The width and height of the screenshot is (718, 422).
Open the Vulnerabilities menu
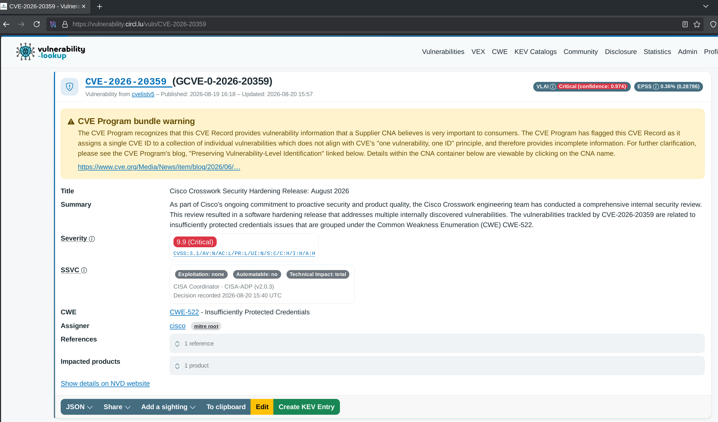(443, 52)
